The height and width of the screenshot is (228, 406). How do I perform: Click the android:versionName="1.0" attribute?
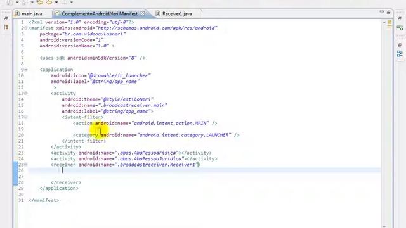(74, 46)
